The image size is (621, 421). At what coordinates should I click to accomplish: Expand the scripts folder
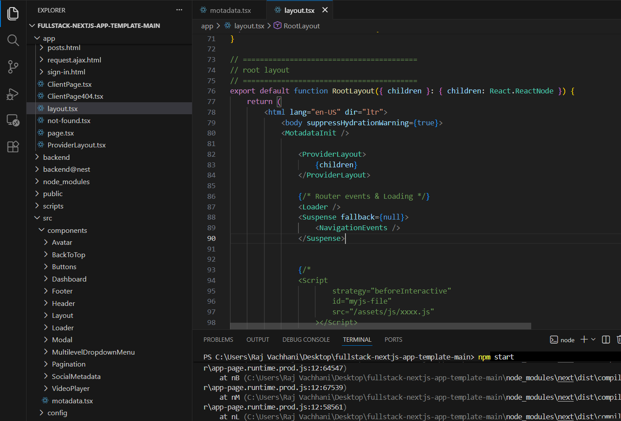(x=37, y=206)
